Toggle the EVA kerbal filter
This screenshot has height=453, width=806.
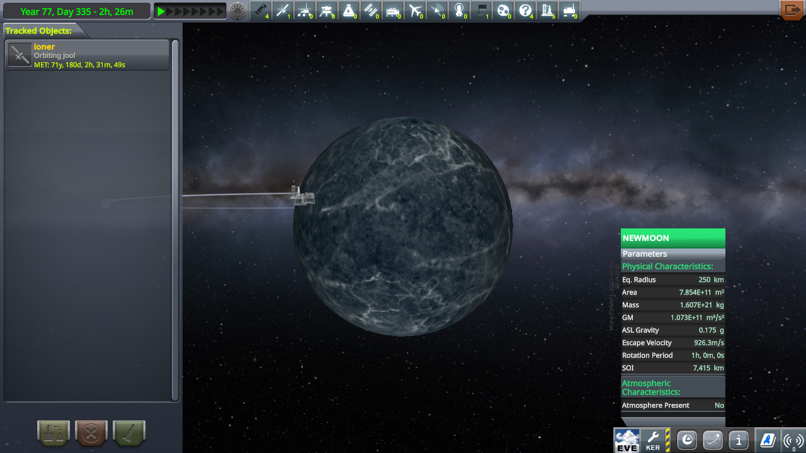[459, 10]
